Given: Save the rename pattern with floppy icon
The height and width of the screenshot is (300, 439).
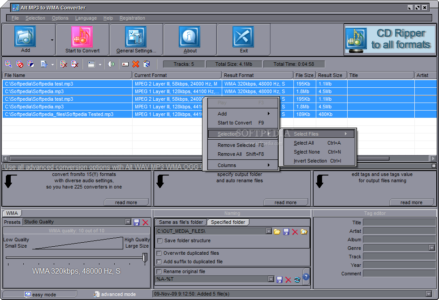Looking at the screenshot, I should 280,279.
